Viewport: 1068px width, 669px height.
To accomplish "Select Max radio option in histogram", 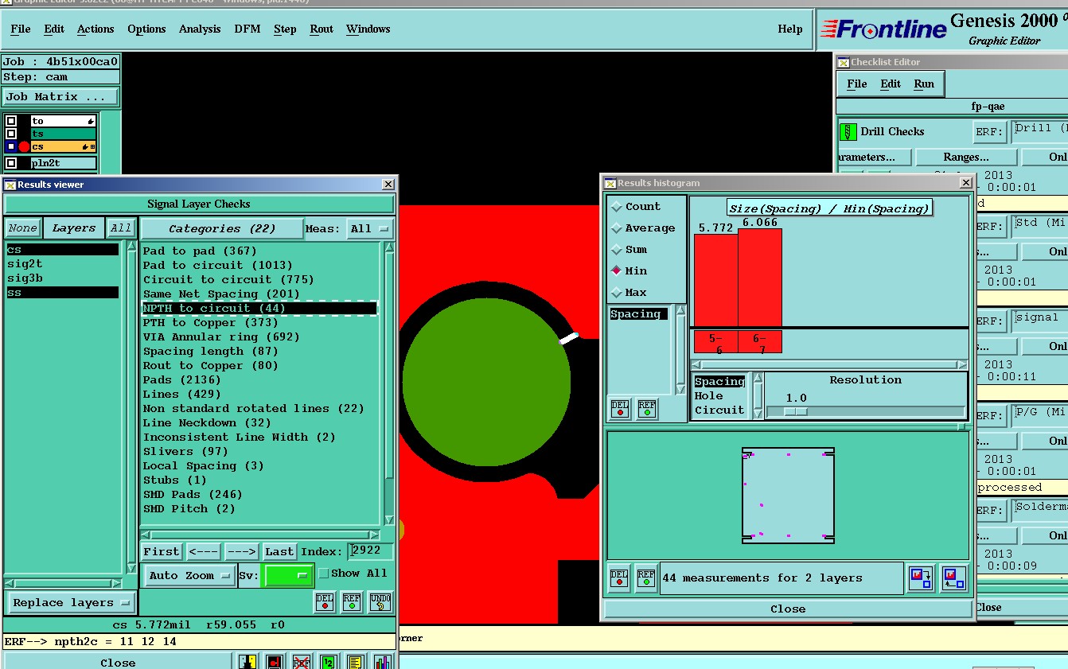I will click(617, 292).
